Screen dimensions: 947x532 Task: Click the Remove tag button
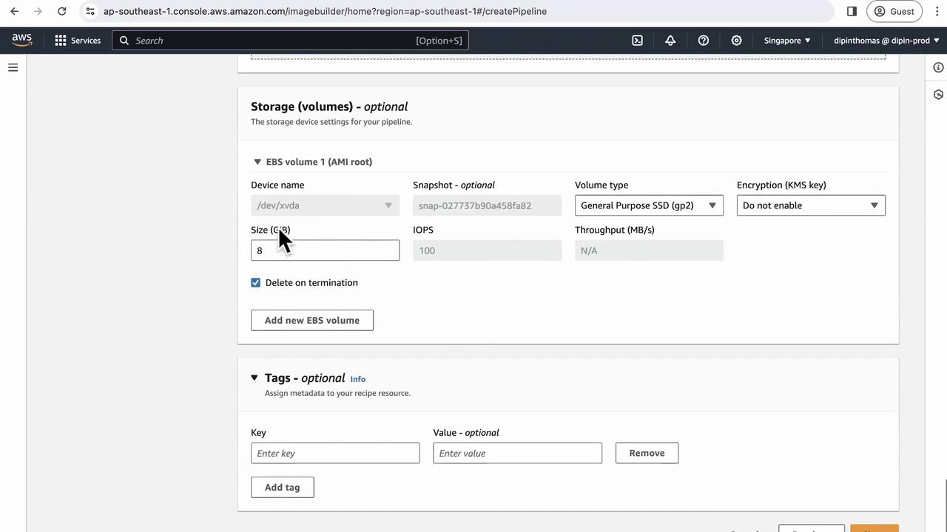coord(647,453)
